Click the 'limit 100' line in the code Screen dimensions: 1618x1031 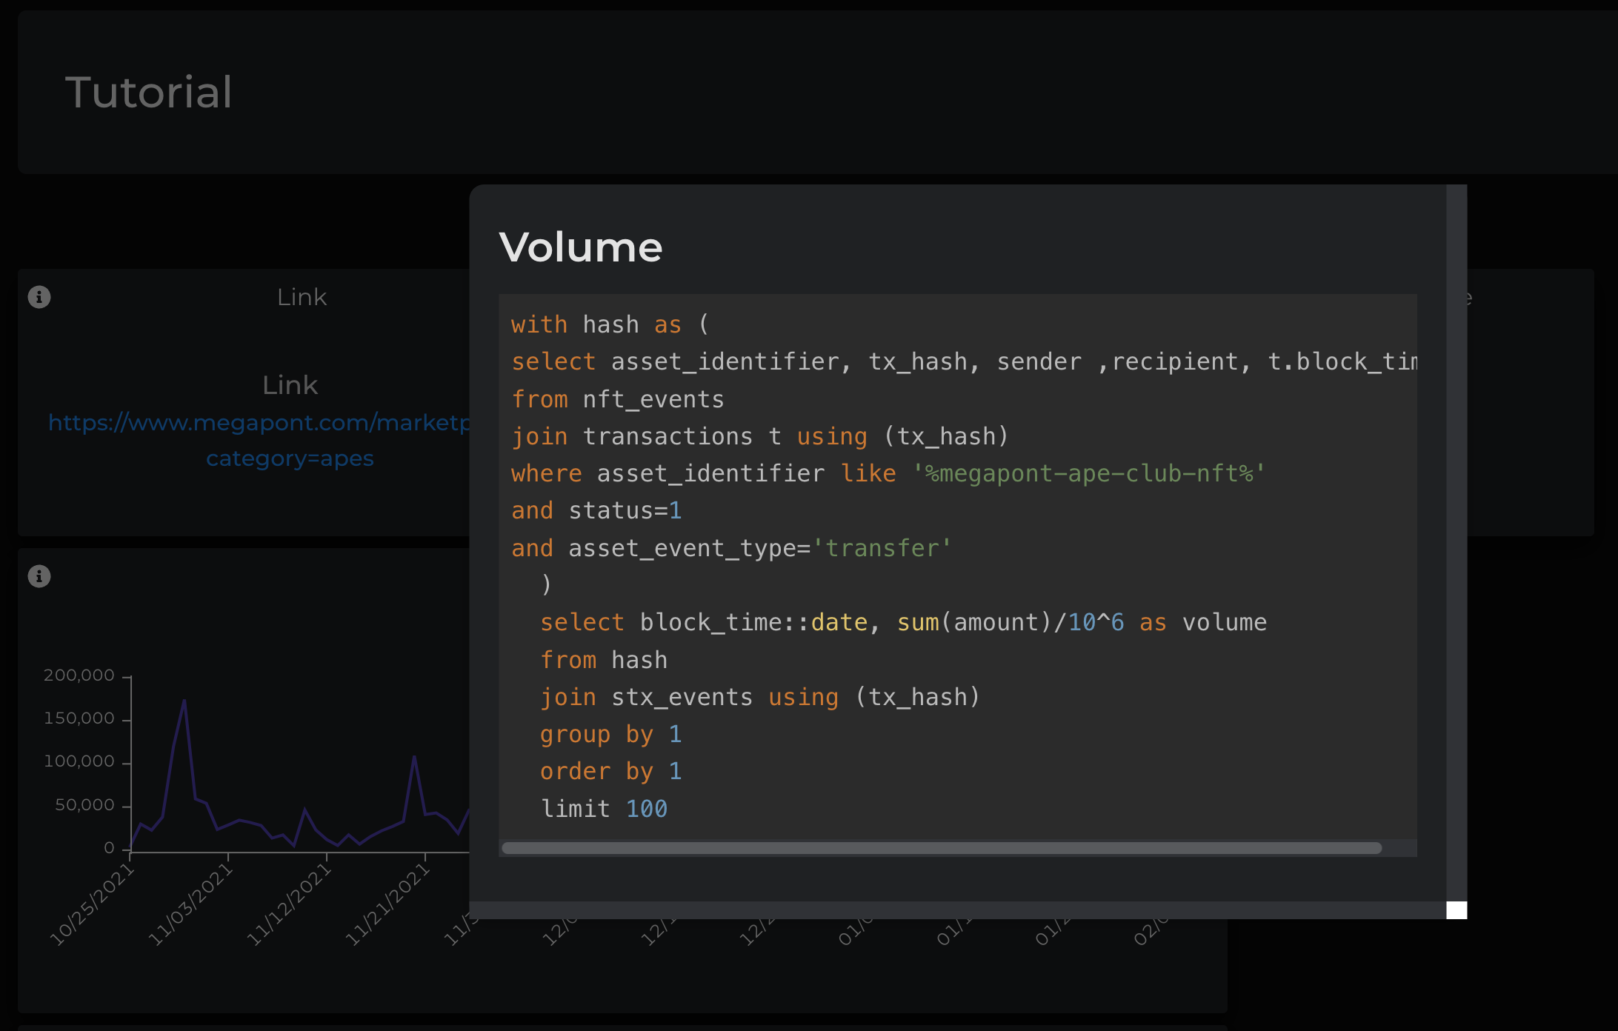point(604,809)
